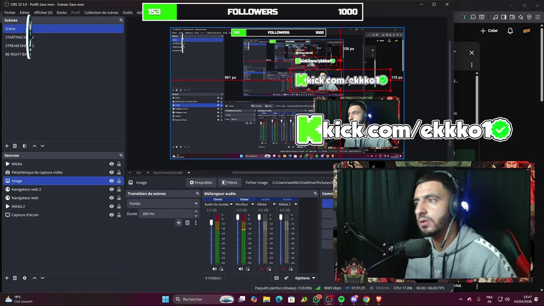Hide the Capture d'écran source
Viewport: 544px width, 306px height.
coord(111,215)
